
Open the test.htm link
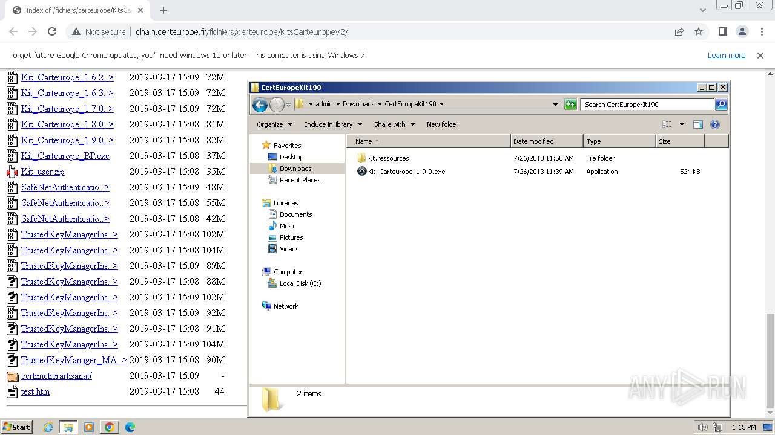[x=35, y=391]
